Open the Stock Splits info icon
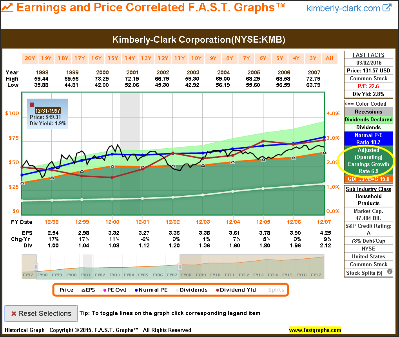This screenshot has height=337, width=399. click(390, 272)
